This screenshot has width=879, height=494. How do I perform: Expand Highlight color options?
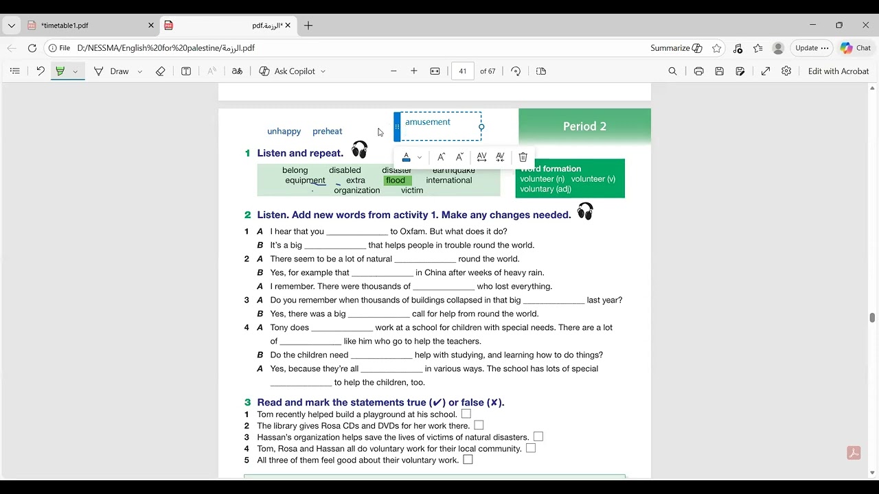tap(76, 71)
